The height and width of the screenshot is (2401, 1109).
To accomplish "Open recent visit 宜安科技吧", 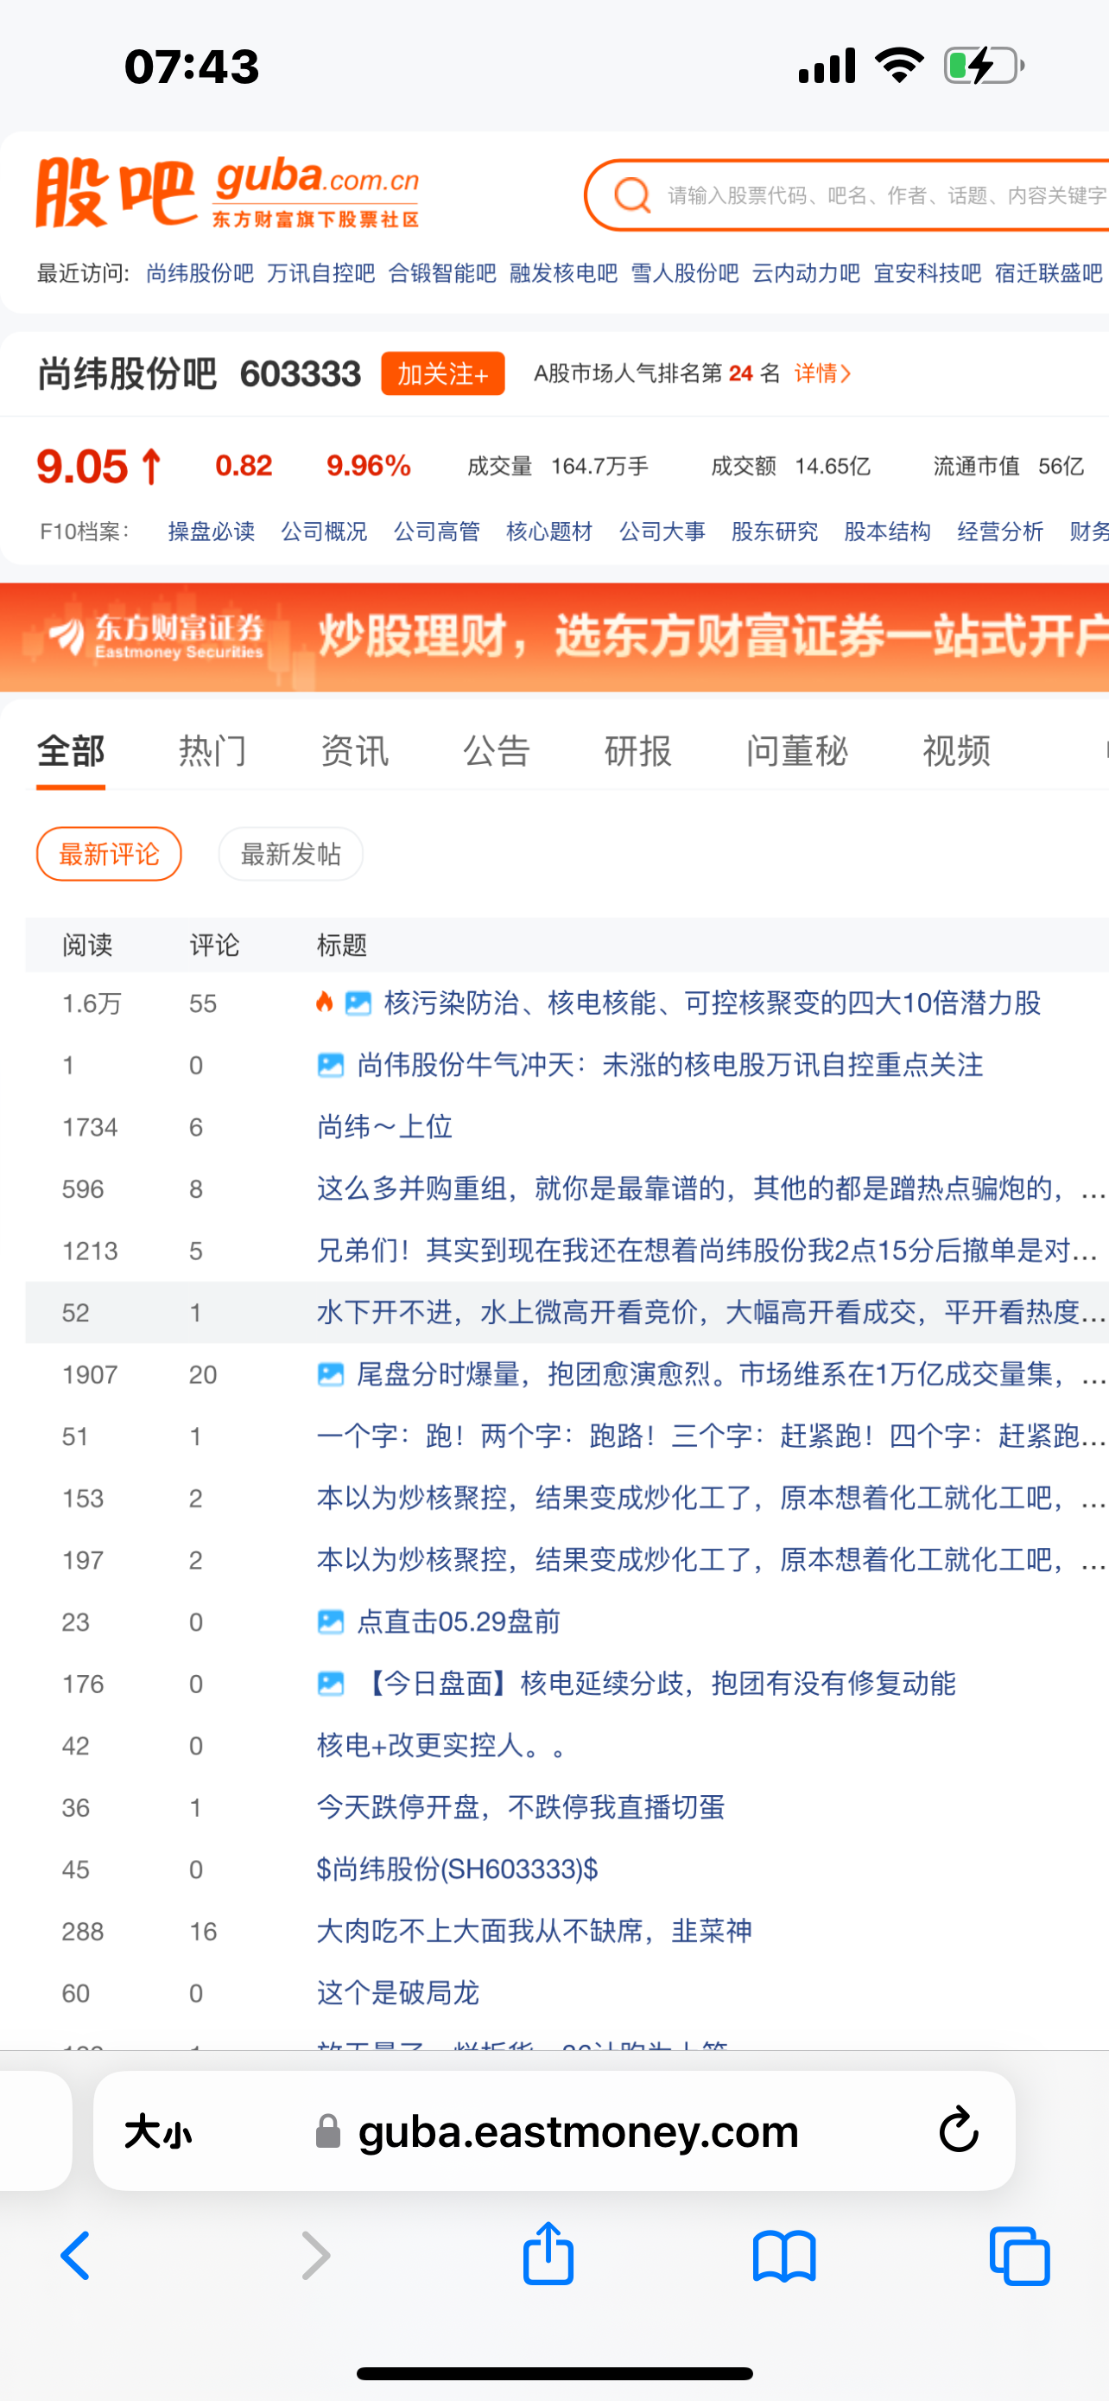I will 928,273.
